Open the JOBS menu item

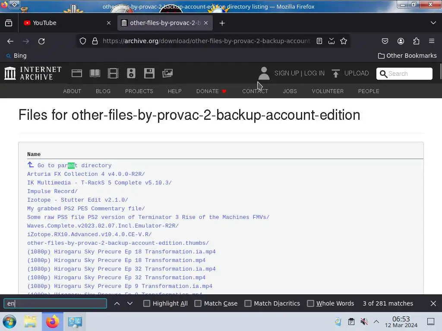click(290, 91)
